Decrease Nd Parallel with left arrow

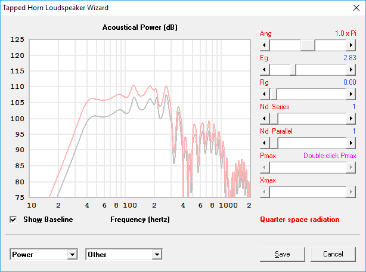265,143
